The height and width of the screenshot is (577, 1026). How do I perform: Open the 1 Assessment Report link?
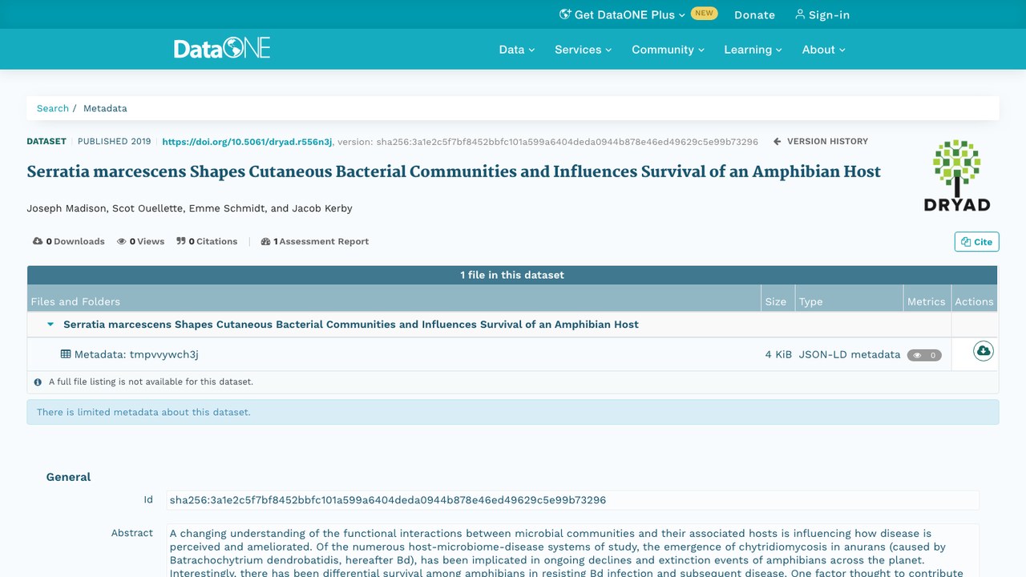click(315, 241)
